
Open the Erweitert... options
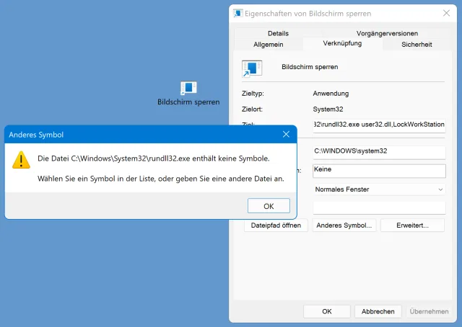pyautogui.click(x=412, y=225)
